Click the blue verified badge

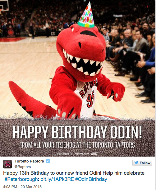pyautogui.click(x=48, y=161)
